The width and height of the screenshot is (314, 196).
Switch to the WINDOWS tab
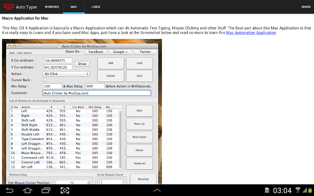52,7
